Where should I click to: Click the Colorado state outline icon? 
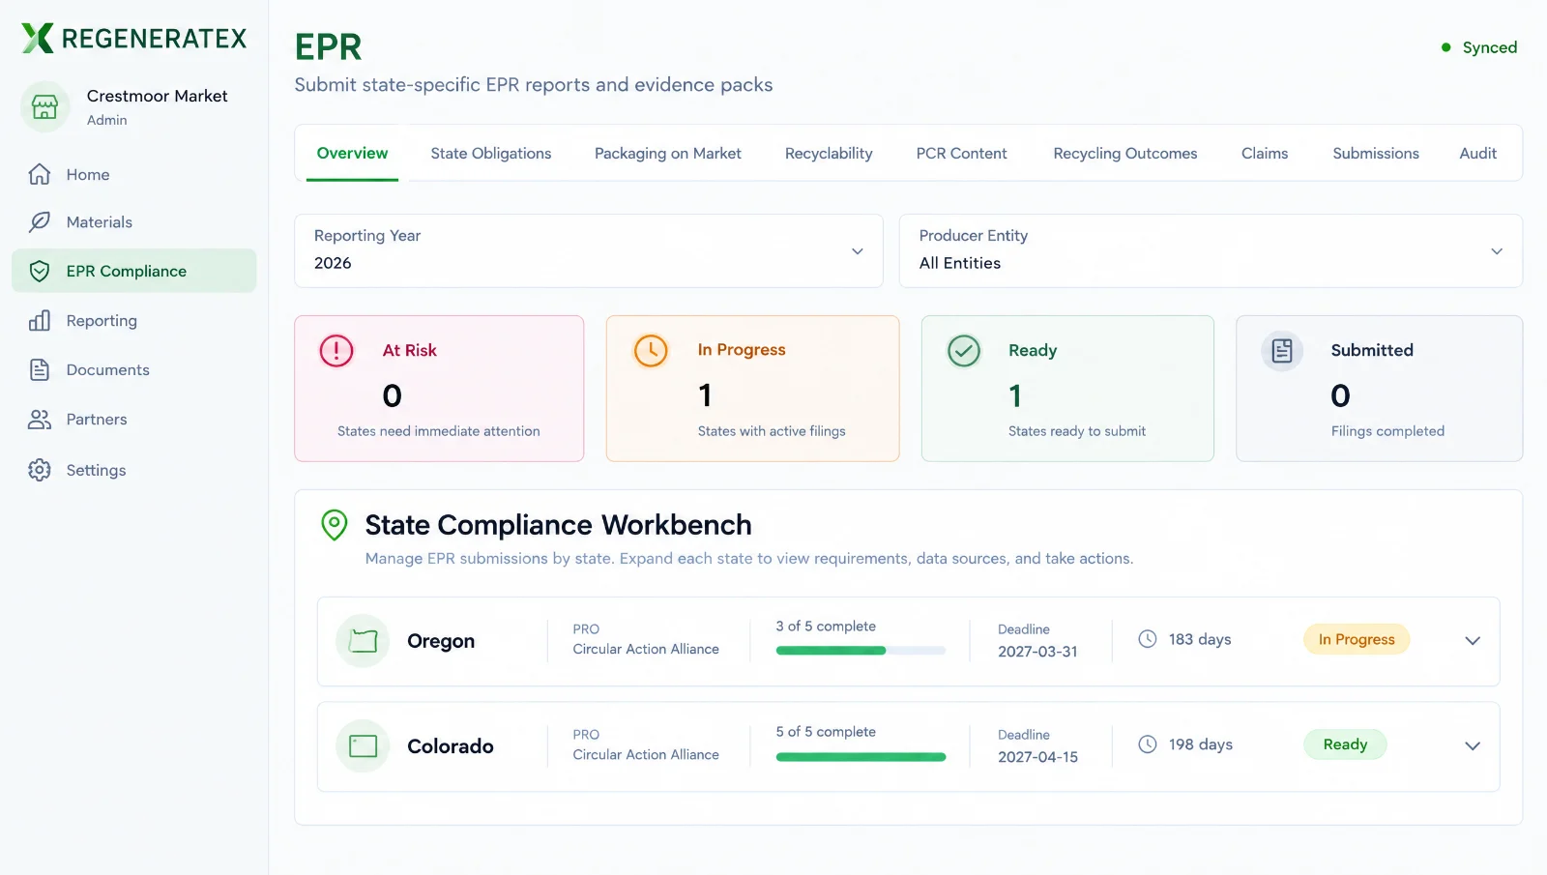[363, 745]
